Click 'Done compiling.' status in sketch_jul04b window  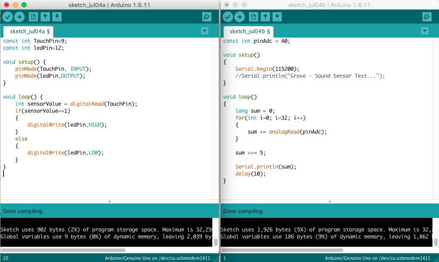[x=243, y=211]
